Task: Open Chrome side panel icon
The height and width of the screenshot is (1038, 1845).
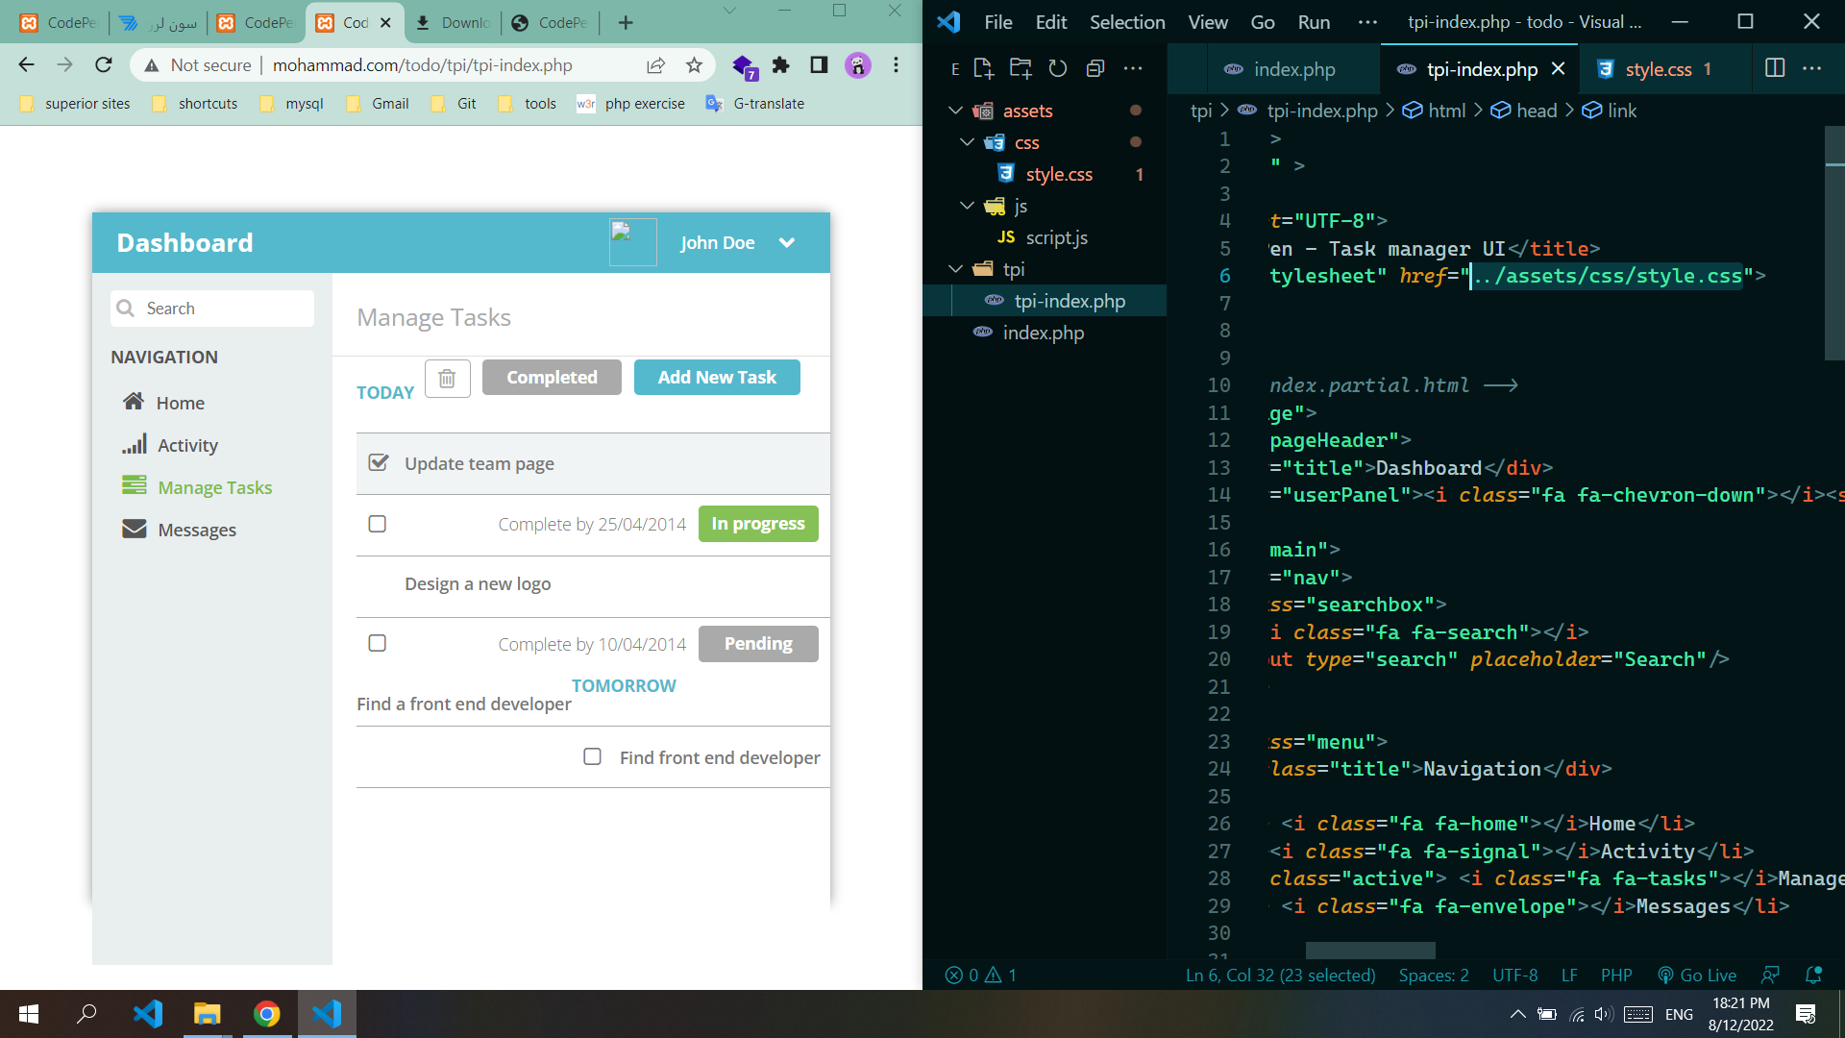Action: 819,65
